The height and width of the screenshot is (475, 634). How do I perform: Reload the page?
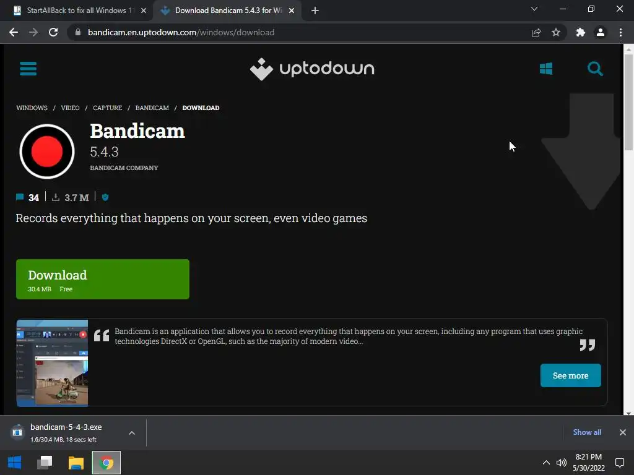pos(53,32)
